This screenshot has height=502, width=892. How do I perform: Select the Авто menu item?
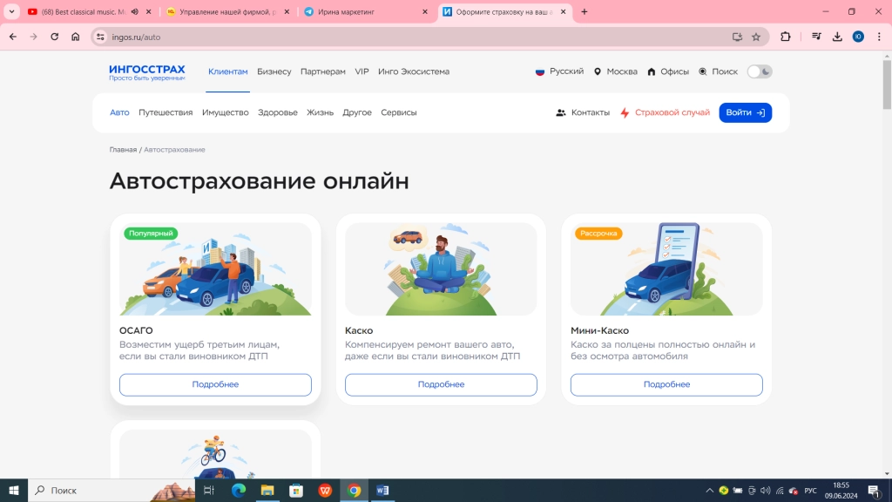coord(119,112)
